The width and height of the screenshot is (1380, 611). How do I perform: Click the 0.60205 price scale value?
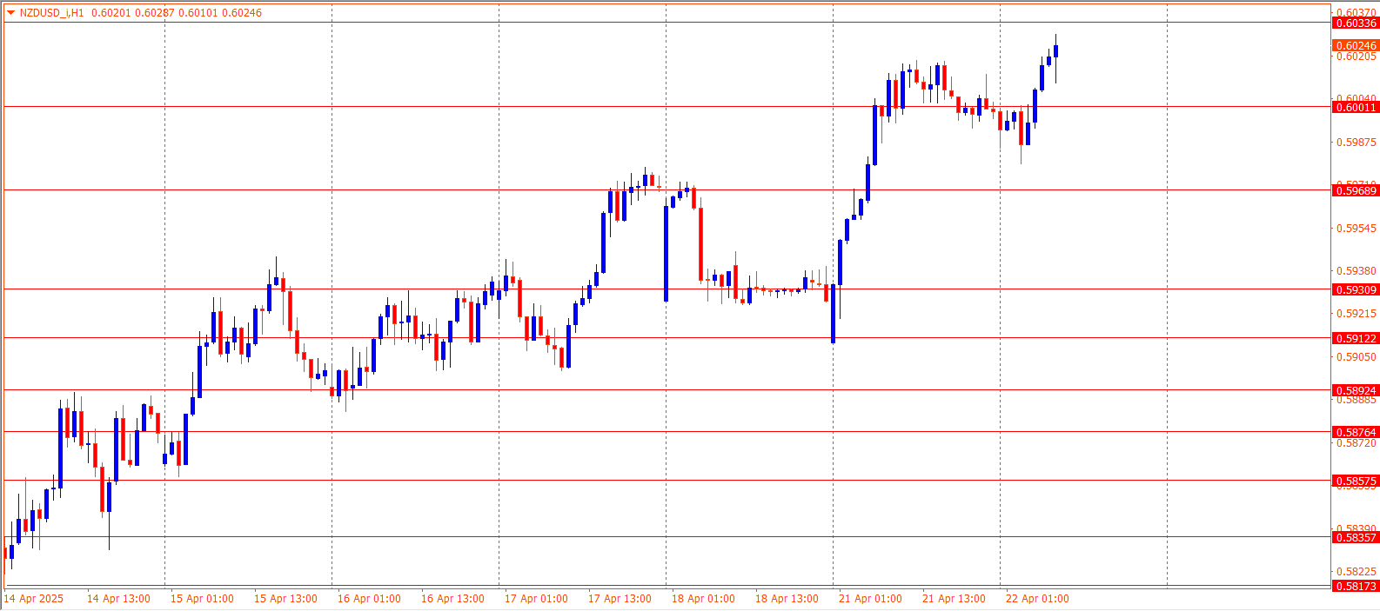click(1357, 56)
